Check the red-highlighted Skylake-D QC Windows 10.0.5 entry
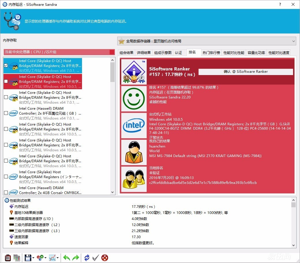 [x=6, y=81]
